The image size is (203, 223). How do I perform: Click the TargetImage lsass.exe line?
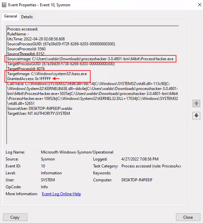click(47, 74)
